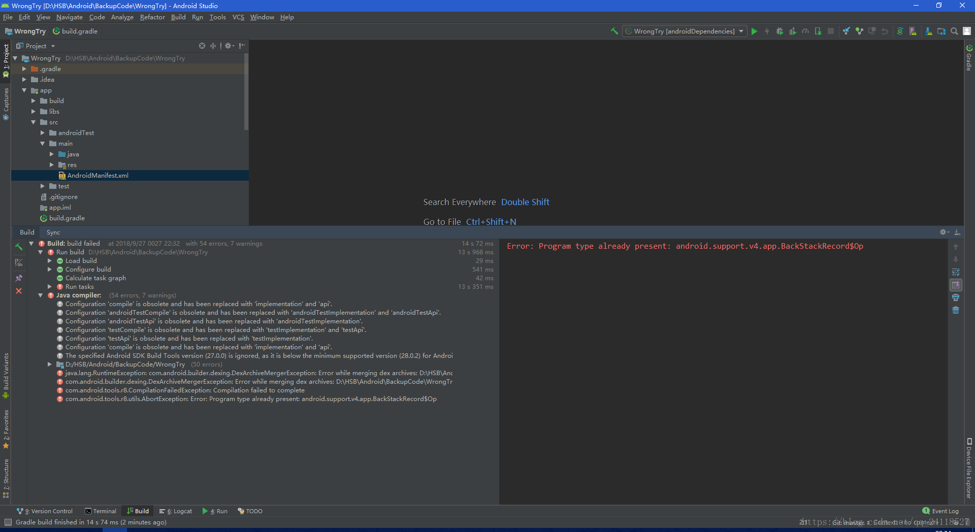Select build.gradle file under app
Image resolution: width=975 pixels, height=532 pixels.
pos(67,218)
